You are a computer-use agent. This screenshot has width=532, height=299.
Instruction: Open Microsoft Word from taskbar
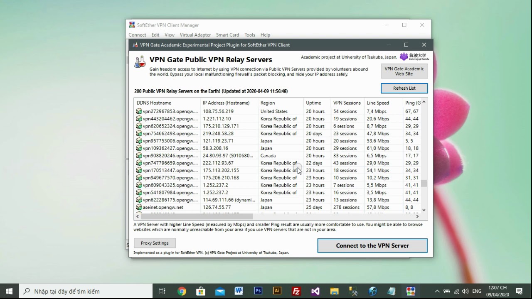(x=239, y=291)
